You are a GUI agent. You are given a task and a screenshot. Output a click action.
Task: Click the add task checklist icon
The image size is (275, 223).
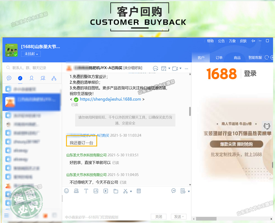point(164,68)
